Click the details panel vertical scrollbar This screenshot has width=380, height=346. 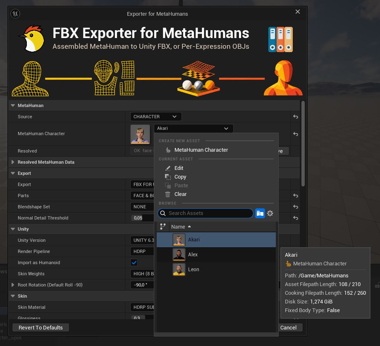(x=303, y=144)
